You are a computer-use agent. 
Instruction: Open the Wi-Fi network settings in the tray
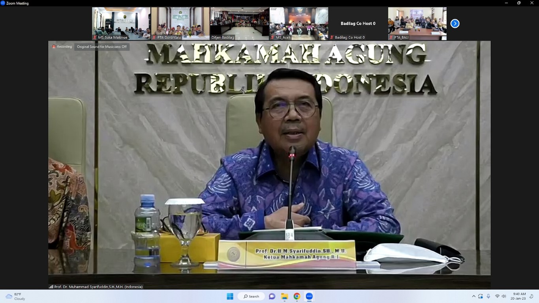point(497,296)
